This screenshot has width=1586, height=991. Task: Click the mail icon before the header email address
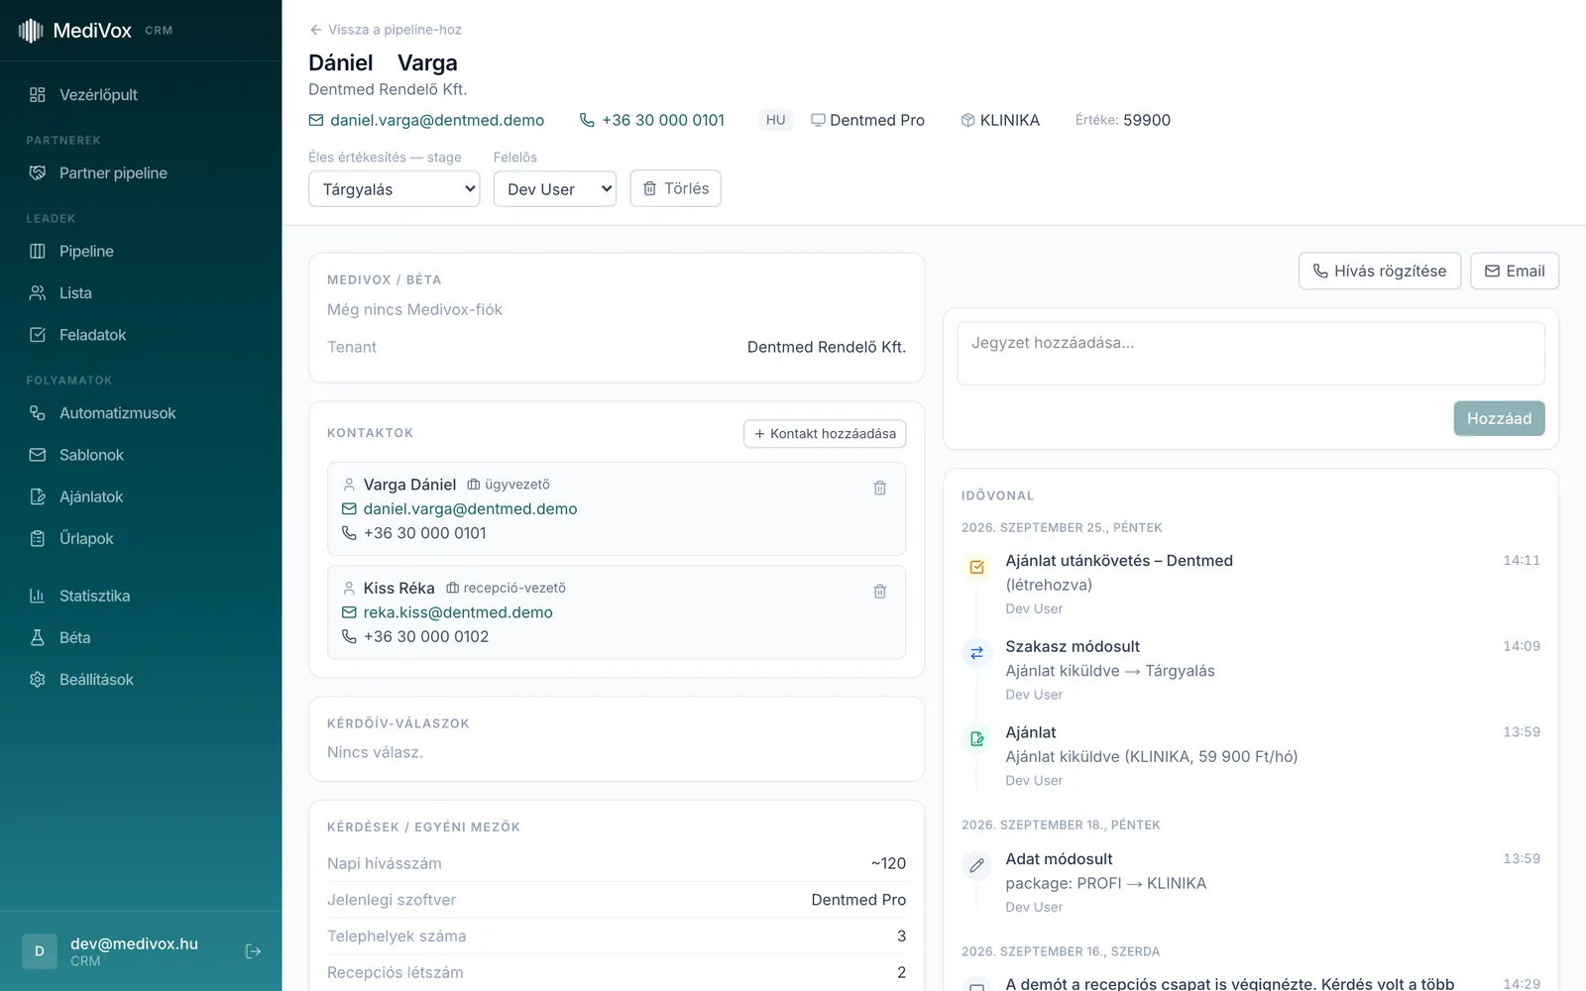click(x=316, y=120)
